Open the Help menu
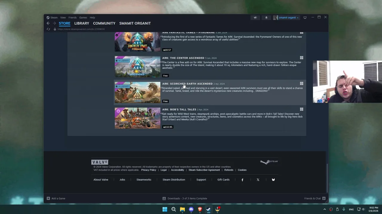The height and width of the screenshot is (214, 382). point(92,18)
